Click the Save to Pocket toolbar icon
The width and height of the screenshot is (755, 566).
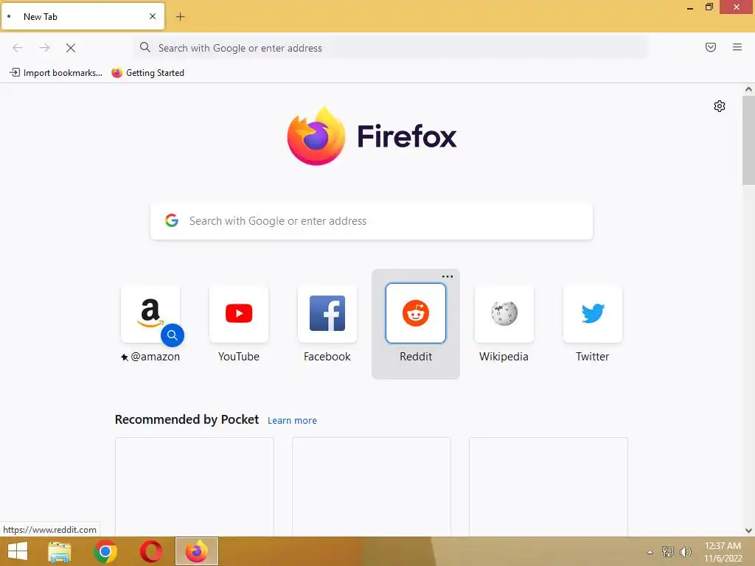pyautogui.click(x=711, y=47)
